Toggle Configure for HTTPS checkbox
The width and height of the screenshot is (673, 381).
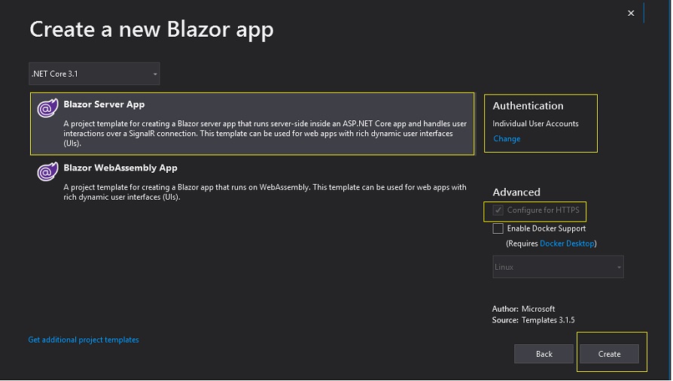tap(498, 210)
